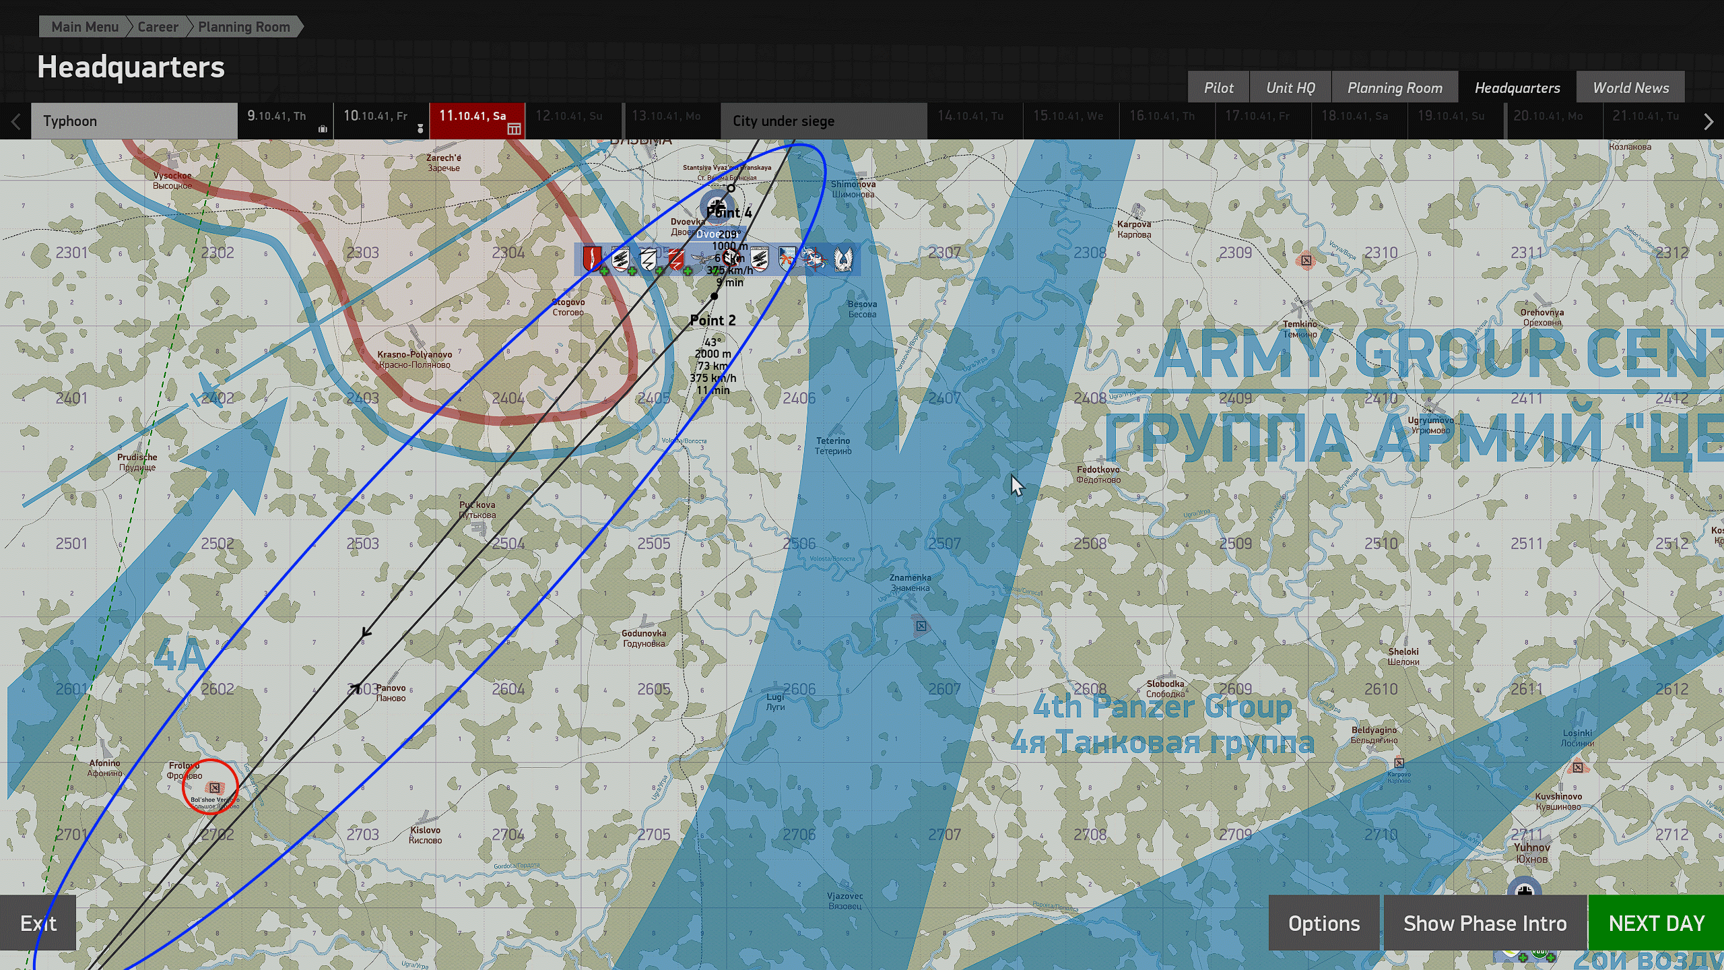
Task: Click the target marker in grid 2310
Action: click(1306, 260)
